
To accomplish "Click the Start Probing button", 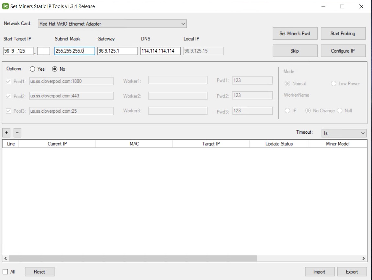I will [343, 33].
